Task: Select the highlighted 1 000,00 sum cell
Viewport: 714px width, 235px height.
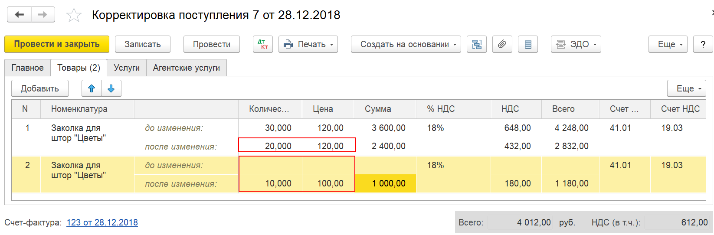Action: pos(386,183)
